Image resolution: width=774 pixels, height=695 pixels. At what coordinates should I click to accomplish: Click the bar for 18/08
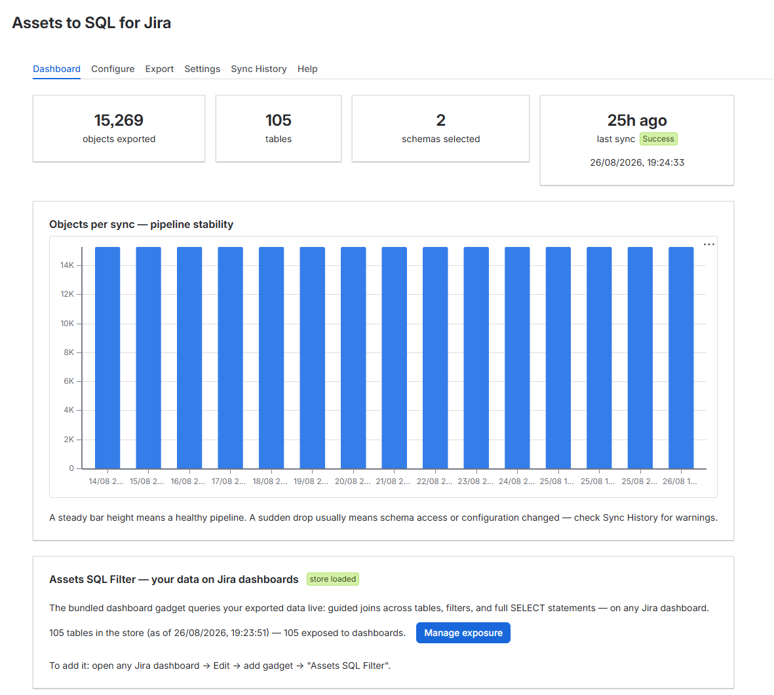(x=271, y=358)
